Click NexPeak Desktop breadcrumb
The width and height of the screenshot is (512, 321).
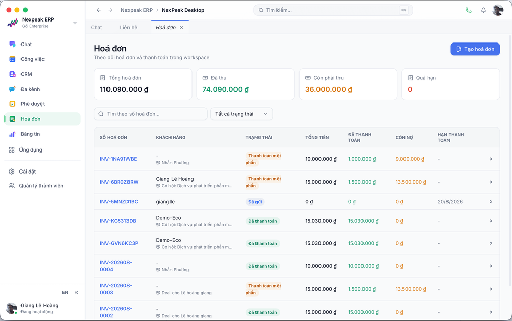[183, 10]
